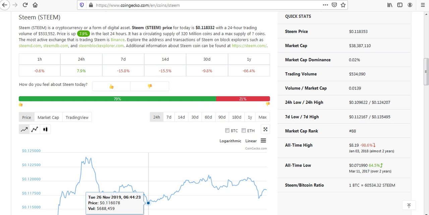
Task: Switch to the Market Cap tab
Action: click(48, 117)
